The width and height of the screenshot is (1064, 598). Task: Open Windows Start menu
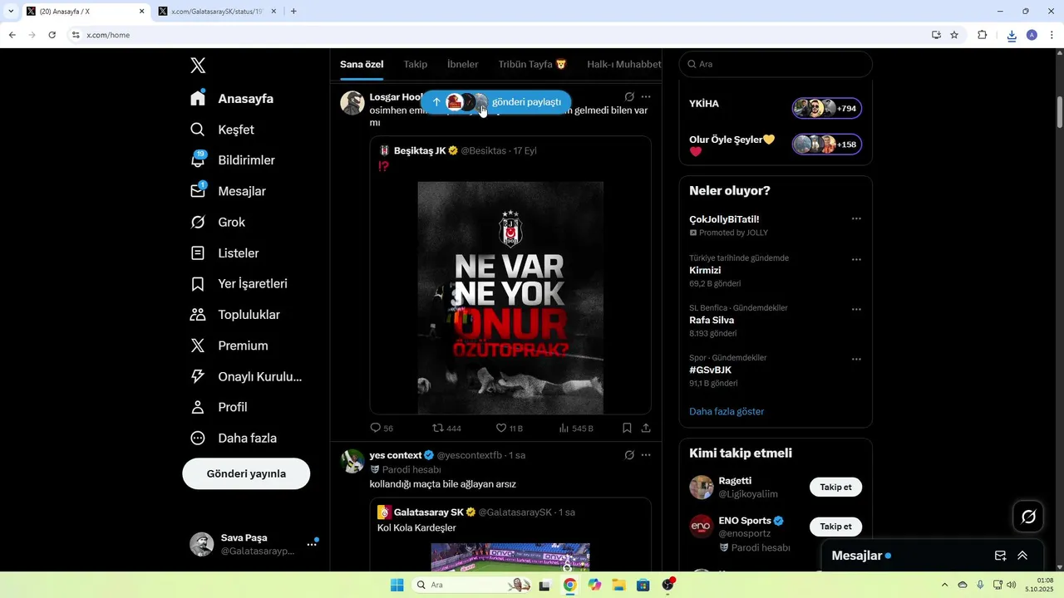[397, 585]
